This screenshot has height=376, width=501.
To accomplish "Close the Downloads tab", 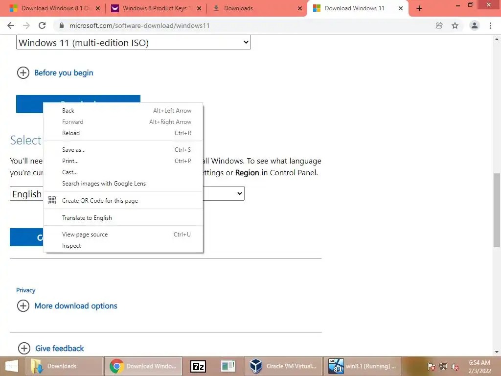I will tap(300, 8).
